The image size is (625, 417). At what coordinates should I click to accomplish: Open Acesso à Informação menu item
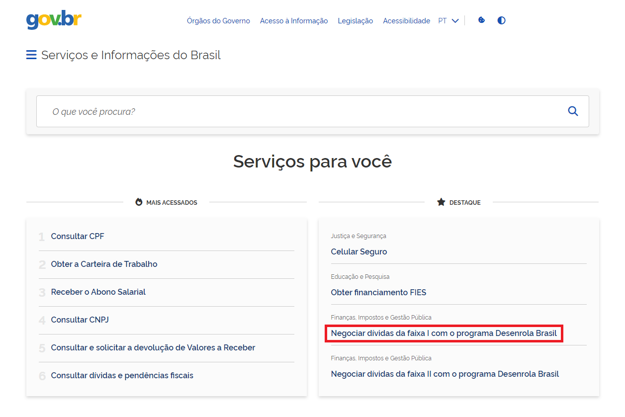pyautogui.click(x=294, y=21)
